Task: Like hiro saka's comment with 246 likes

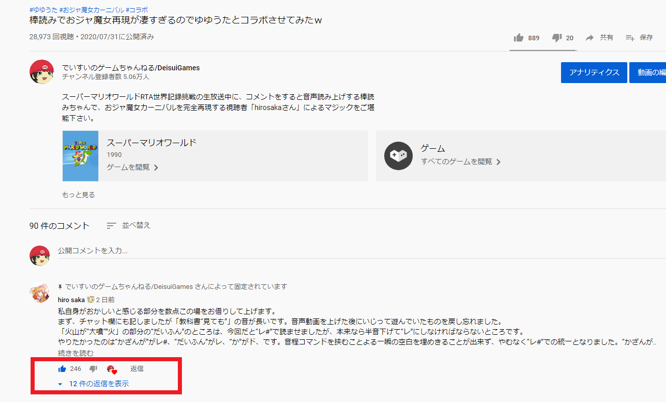Action: 62,369
